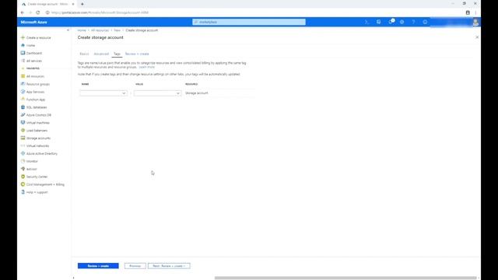Click the All services list icon
The image size is (498, 280).
pyautogui.click(x=23, y=61)
